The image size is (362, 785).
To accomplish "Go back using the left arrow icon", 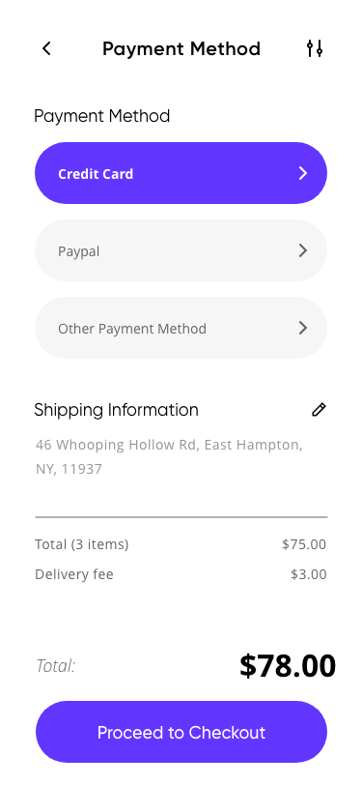I will [46, 48].
